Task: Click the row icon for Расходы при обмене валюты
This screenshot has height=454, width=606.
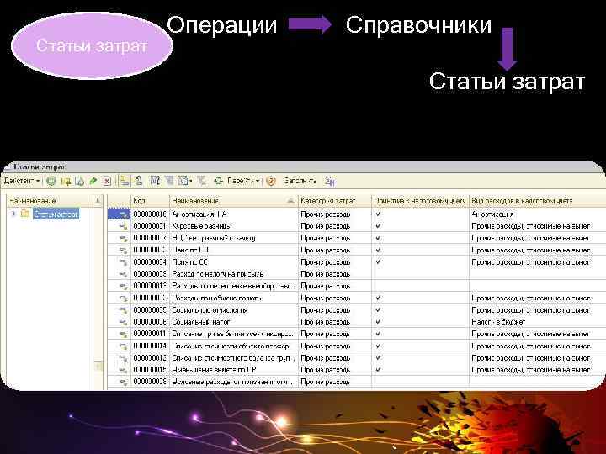Action: click(123, 298)
